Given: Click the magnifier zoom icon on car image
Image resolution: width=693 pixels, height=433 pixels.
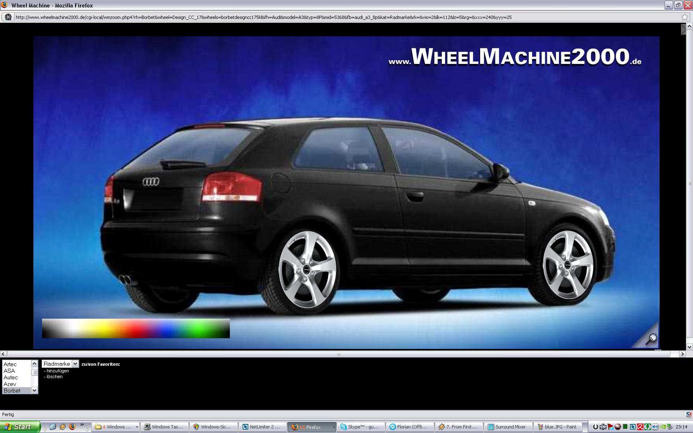Looking at the screenshot, I should click(652, 339).
